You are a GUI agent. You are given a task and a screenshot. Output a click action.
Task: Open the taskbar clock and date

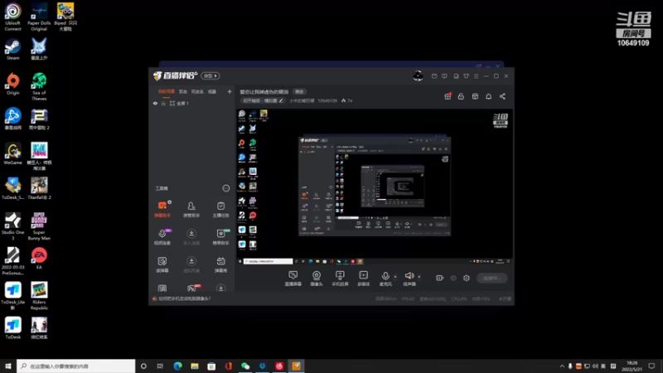coord(632,366)
